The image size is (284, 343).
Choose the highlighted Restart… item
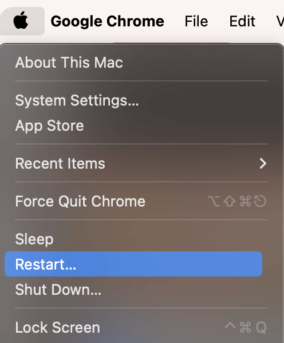coord(133,264)
